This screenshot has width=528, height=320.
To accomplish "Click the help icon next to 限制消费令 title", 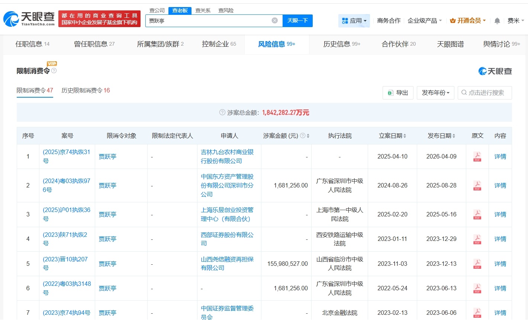I will pos(54,71).
